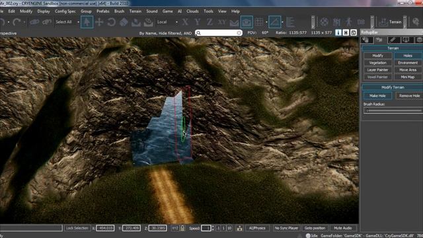Open the Tools menu
This screenshot has height=238, width=423.
[x=208, y=11]
